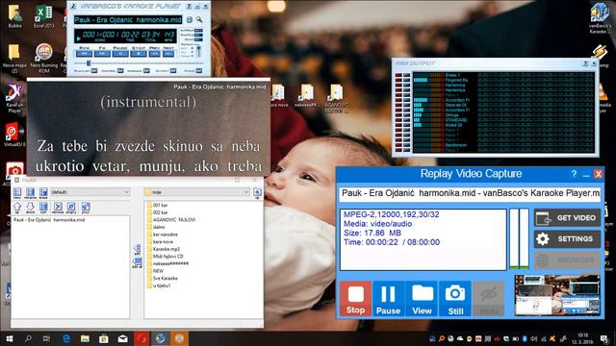Screen dimensions: 616x346
Task: Open the Nero Burning ROM desktop icon
Action: coord(43,58)
